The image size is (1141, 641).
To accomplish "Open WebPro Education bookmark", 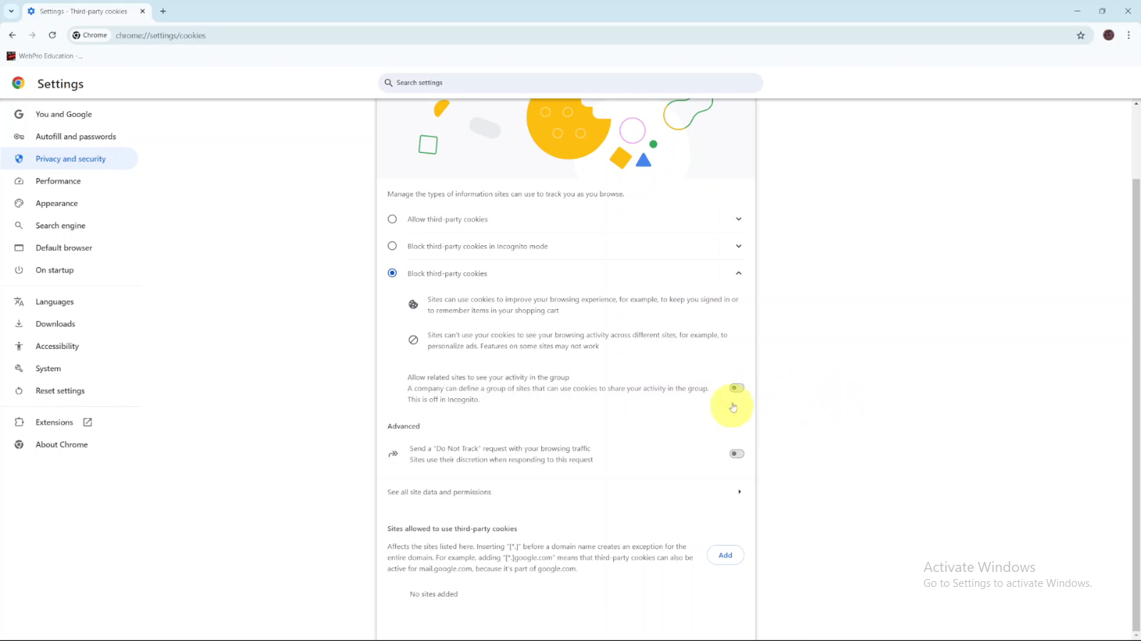I will click(44, 56).
